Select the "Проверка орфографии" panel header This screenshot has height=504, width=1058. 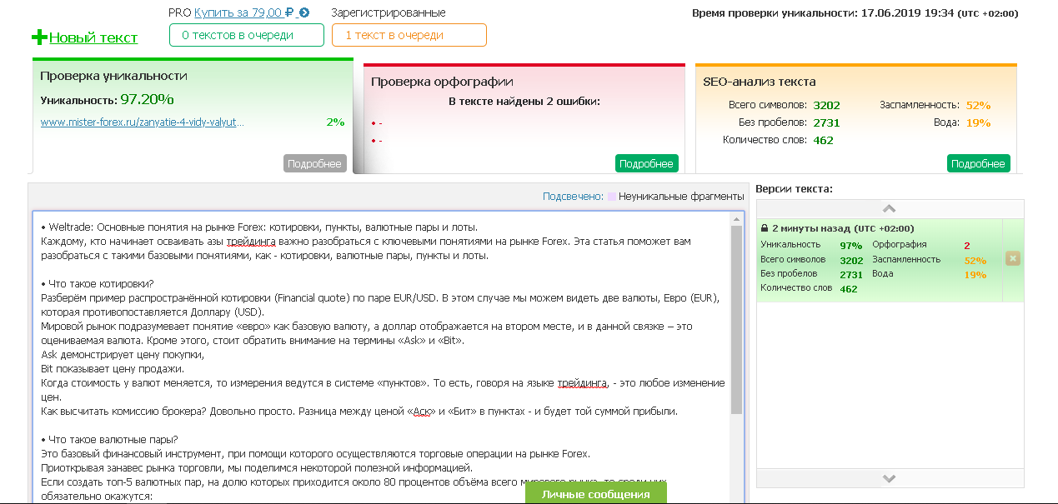pos(442,82)
